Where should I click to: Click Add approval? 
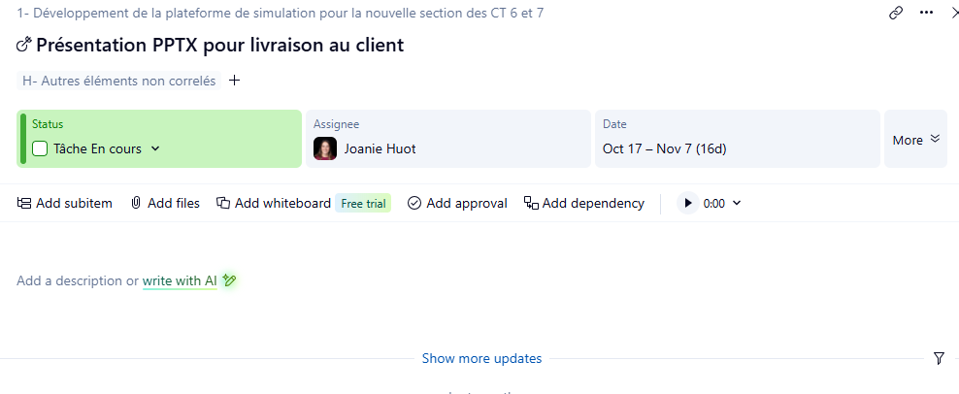click(x=457, y=203)
